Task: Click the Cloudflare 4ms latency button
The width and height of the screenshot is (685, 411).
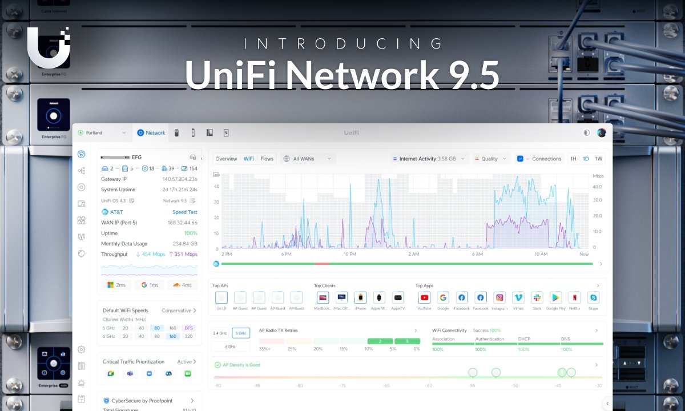Action: tap(183, 285)
